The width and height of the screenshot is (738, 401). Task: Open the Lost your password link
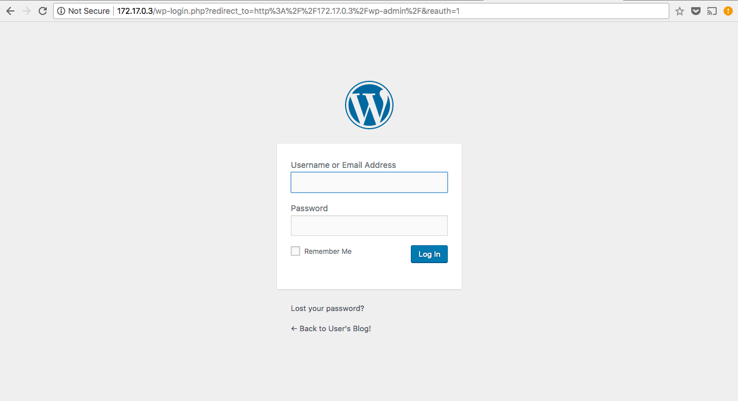(x=327, y=309)
